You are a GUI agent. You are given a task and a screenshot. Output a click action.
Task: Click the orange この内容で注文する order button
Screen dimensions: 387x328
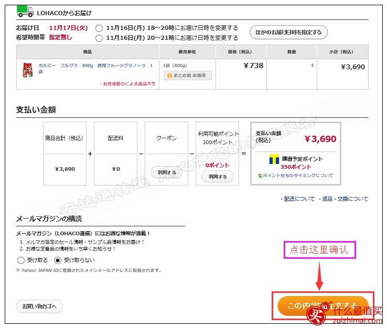[323, 306]
